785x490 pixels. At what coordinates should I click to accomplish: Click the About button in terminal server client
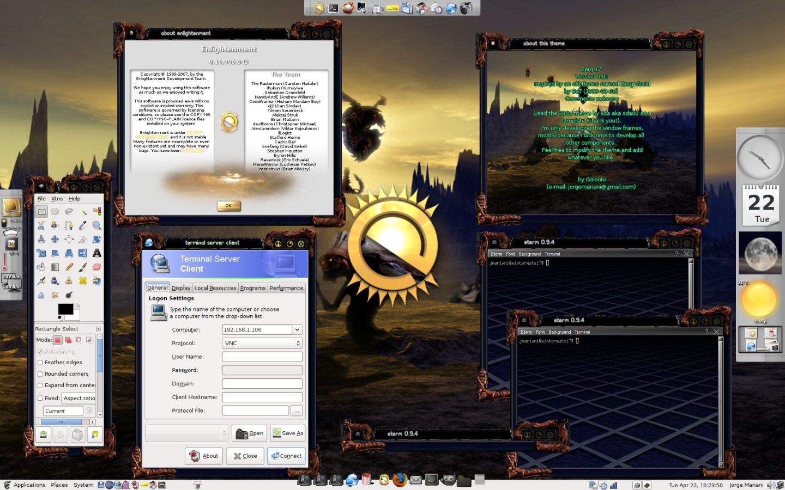(204, 456)
